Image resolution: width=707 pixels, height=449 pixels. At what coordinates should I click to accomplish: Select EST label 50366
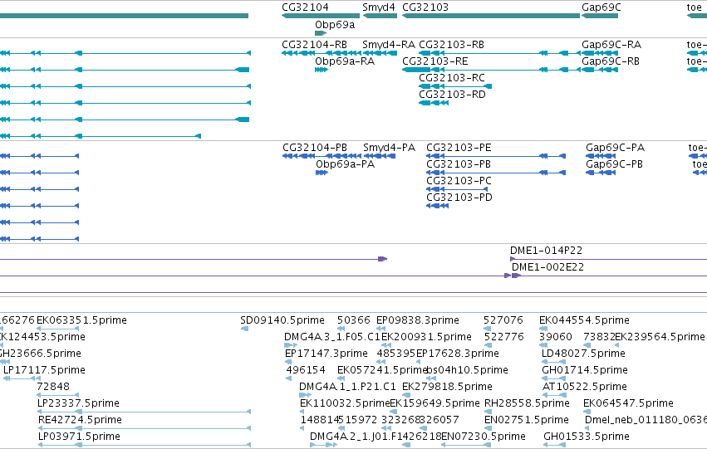(x=354, y=320)
